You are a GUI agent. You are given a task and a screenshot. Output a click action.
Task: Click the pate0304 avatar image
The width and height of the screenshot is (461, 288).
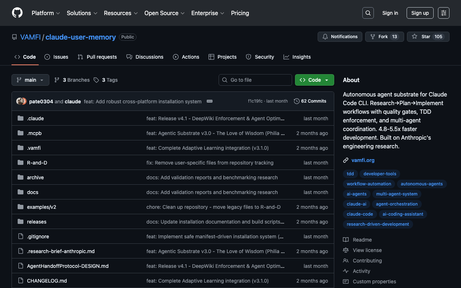(20, 102)
